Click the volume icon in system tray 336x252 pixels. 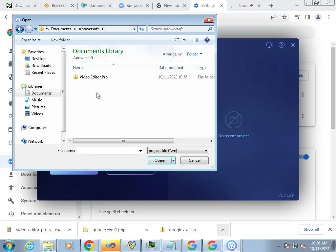tap(303, 246)
